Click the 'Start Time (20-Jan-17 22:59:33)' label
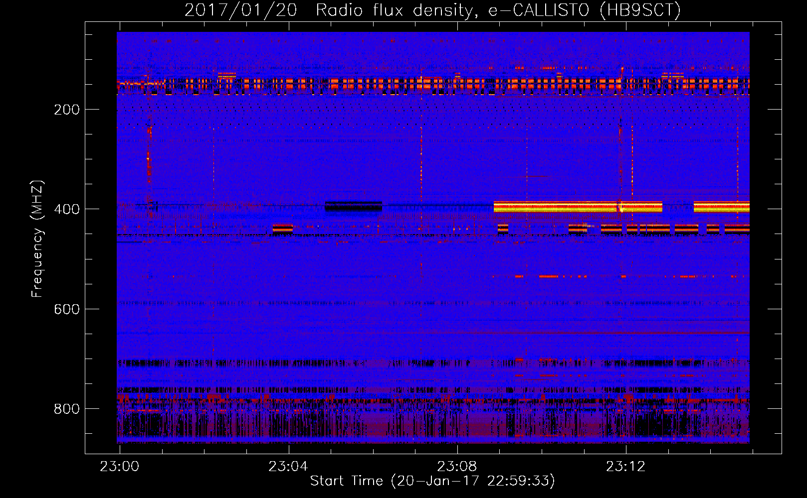Screen dimensions: 807x498 click(432, 481)
